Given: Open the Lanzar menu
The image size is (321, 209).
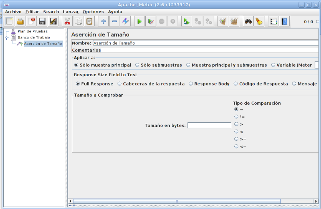Looking at the screenshot, I should 71,12.
